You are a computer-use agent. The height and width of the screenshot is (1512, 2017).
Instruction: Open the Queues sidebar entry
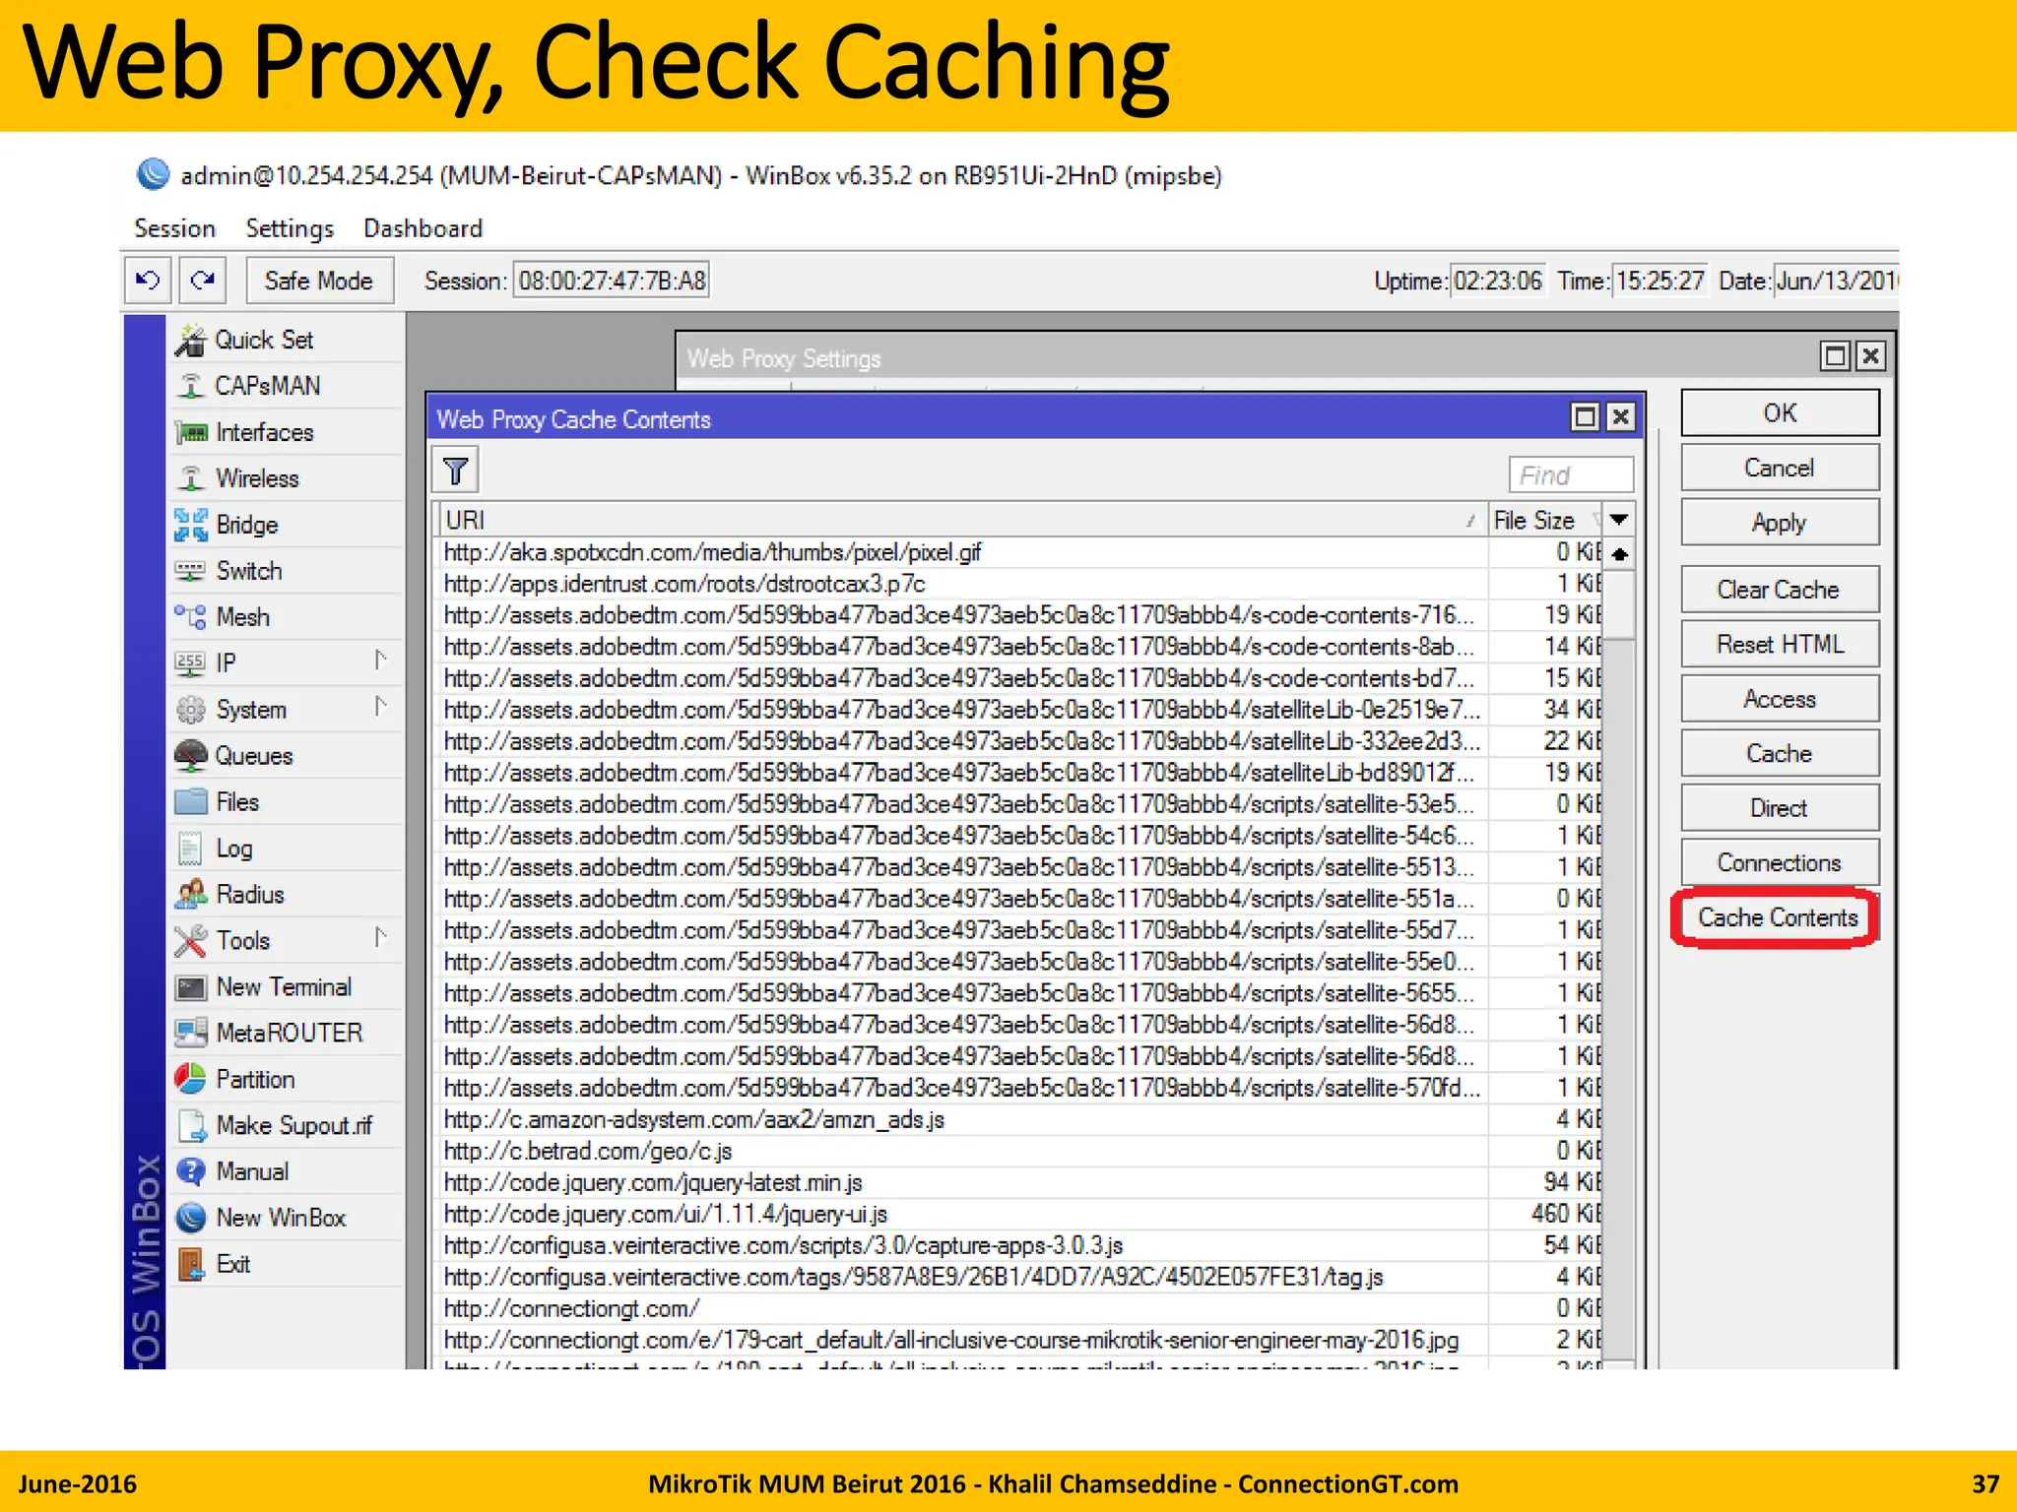tap(253, 756)
